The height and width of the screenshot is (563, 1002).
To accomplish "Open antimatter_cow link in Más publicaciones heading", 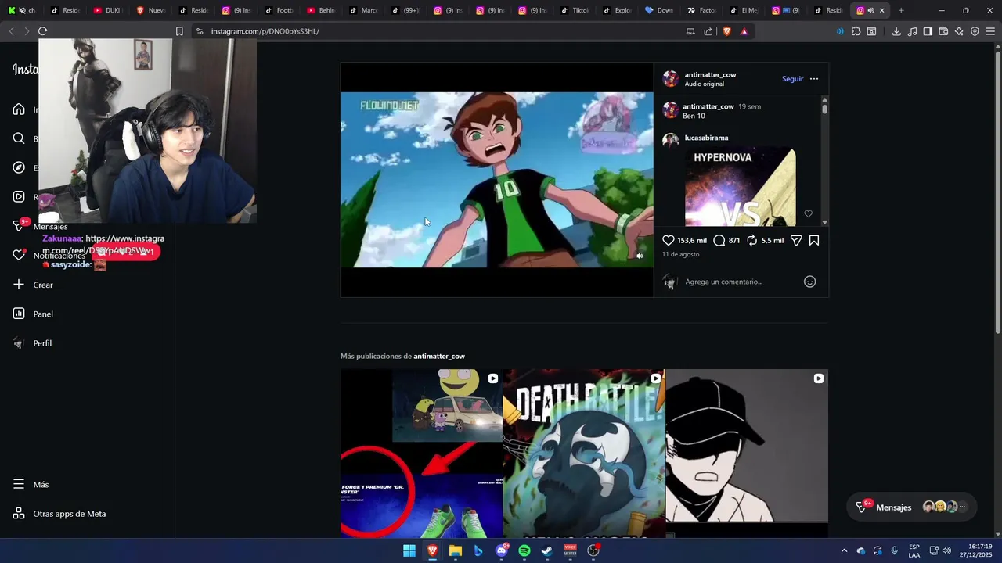I will (439, 356).
